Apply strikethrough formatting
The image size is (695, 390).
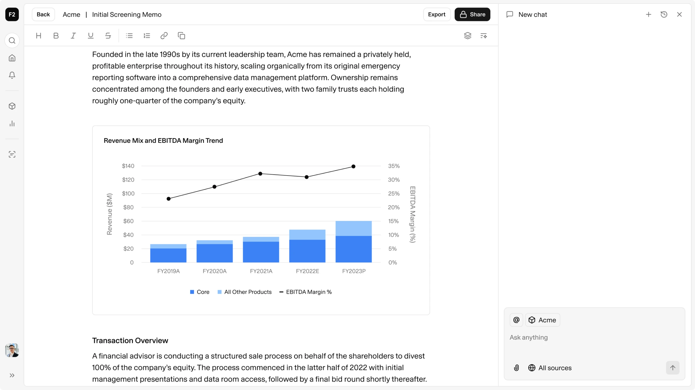click(108, 36)
